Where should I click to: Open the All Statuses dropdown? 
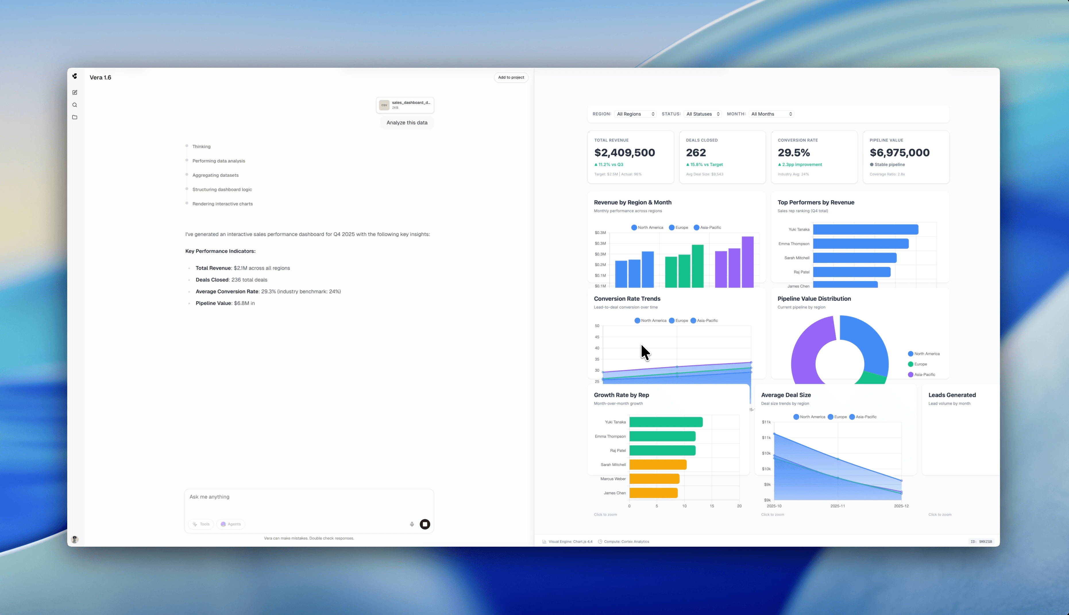[703, 114]
